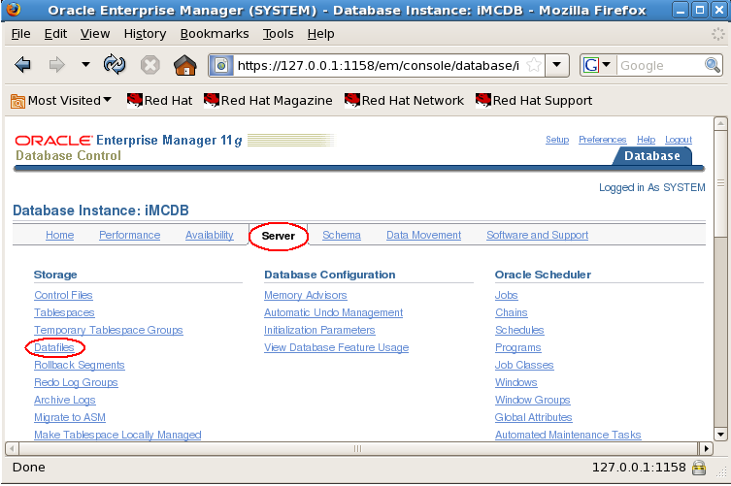Open the Google search engine selector
This screenshot has height=486, width=731.
(597, 65)
